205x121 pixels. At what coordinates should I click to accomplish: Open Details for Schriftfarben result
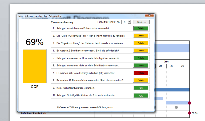pos(141,66)
